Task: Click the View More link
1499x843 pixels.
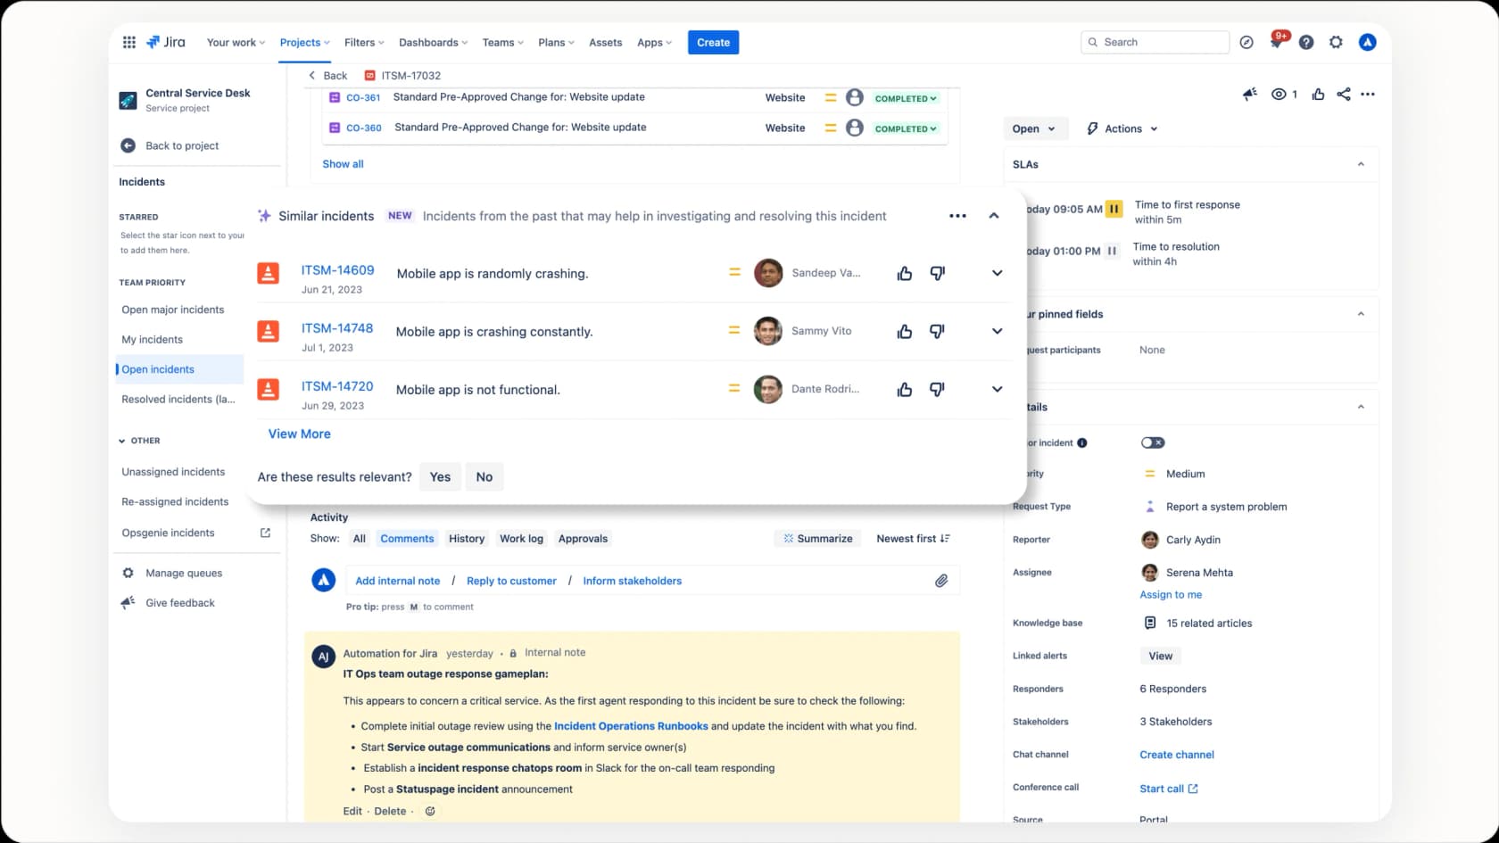Action: point(300,434)
